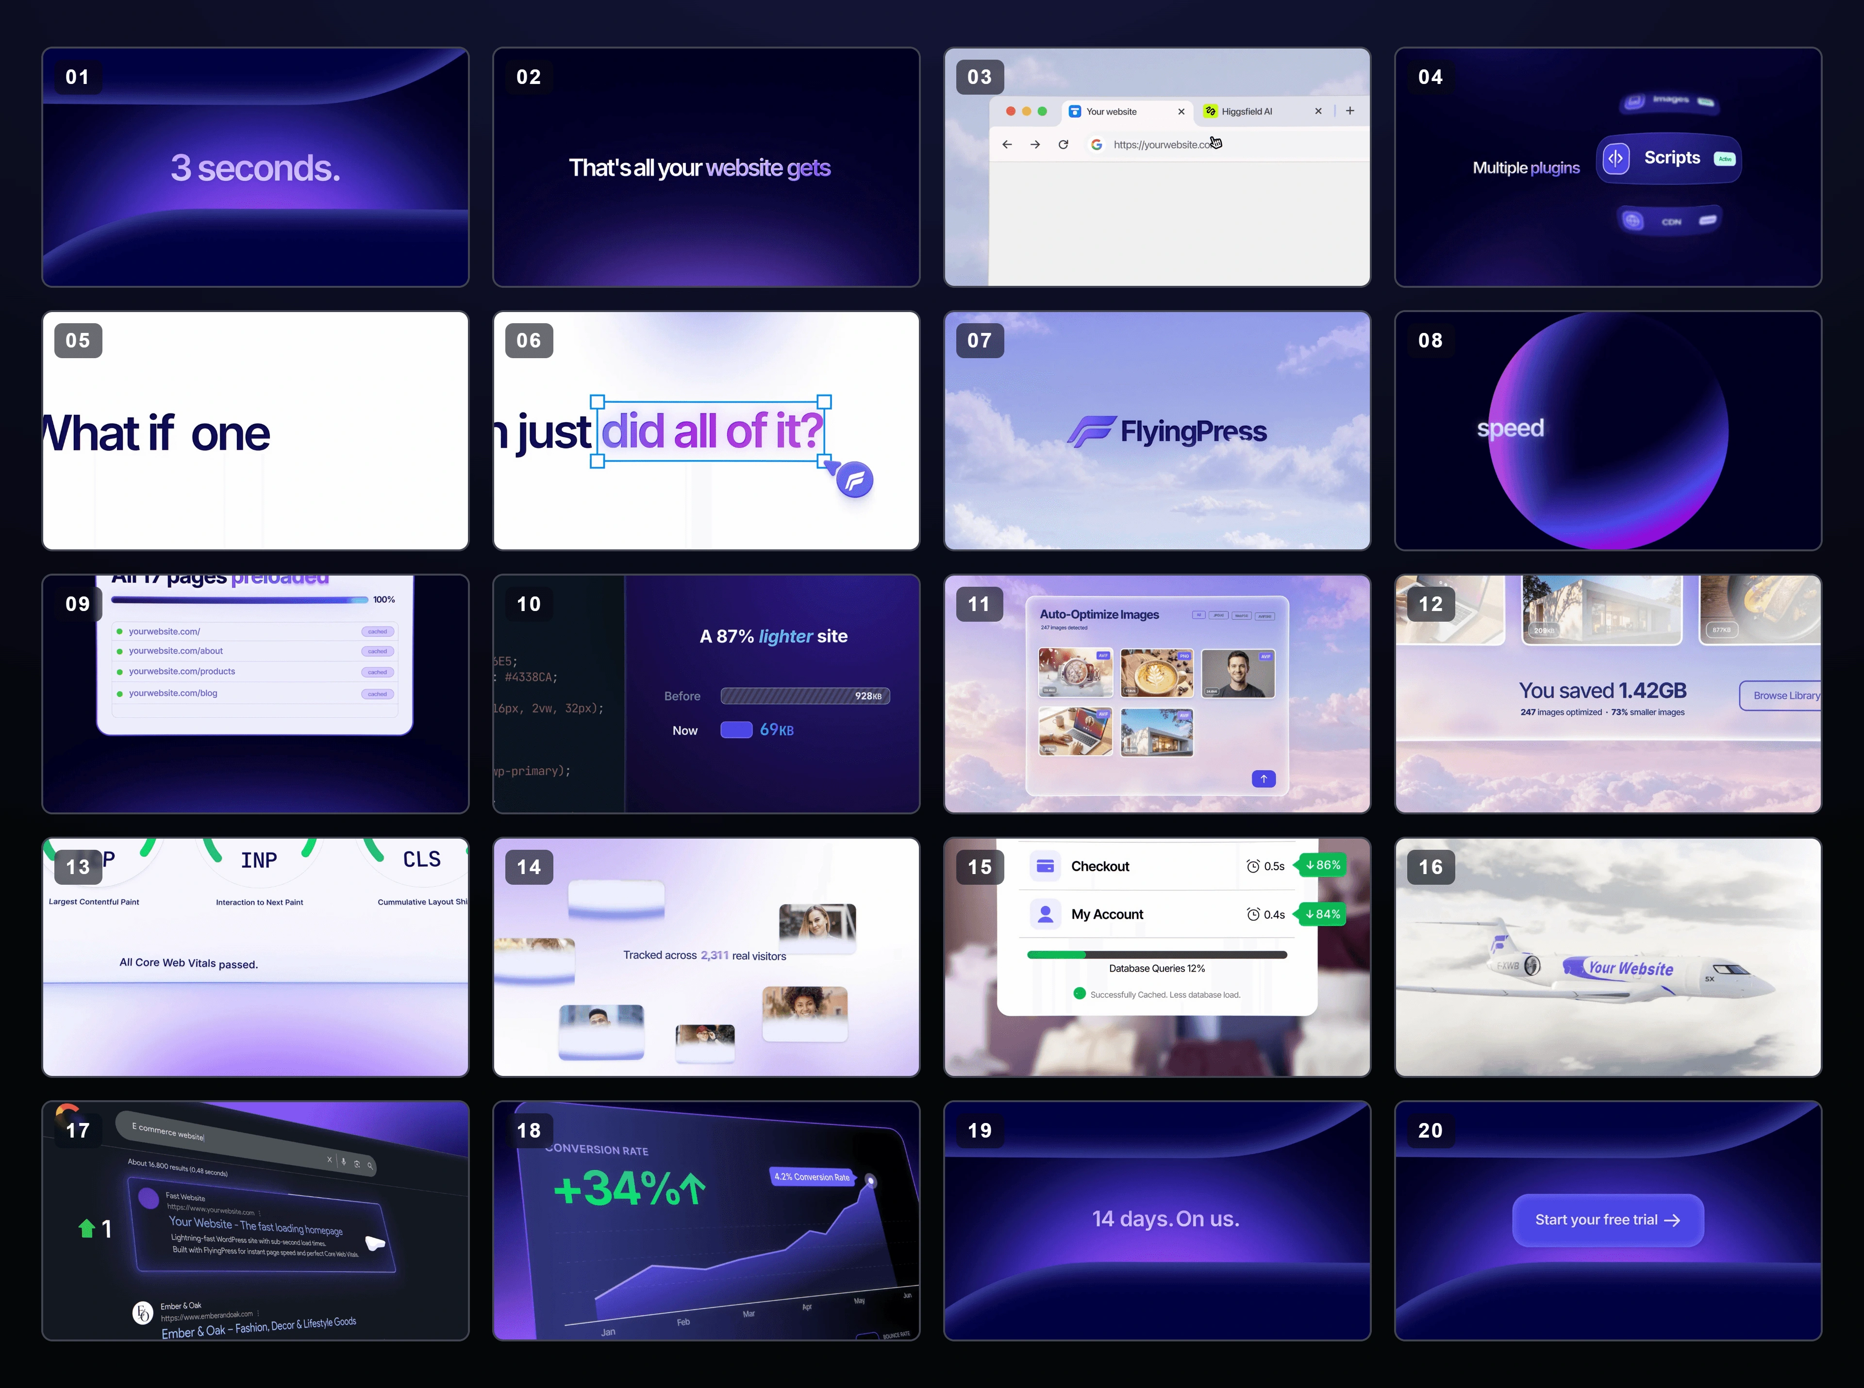
Task: Select the modern house image thumbnail in frame 11
Action: tap(1156, 732)
